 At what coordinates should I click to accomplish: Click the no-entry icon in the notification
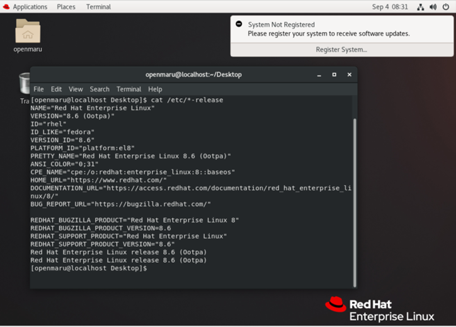coord(239,24)
